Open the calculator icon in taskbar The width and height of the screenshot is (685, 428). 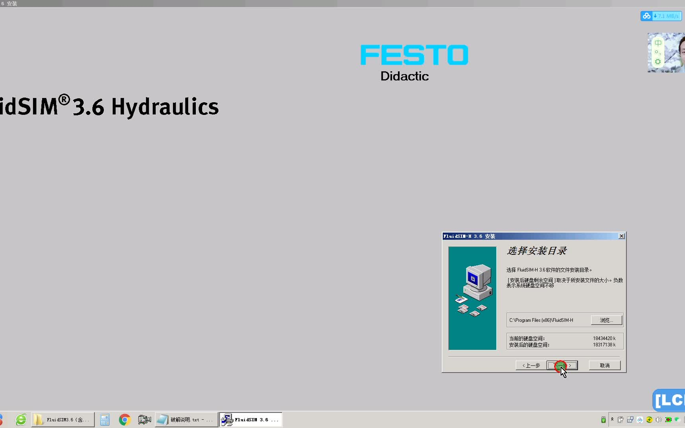pyautogui.click(x=105, y=420)
